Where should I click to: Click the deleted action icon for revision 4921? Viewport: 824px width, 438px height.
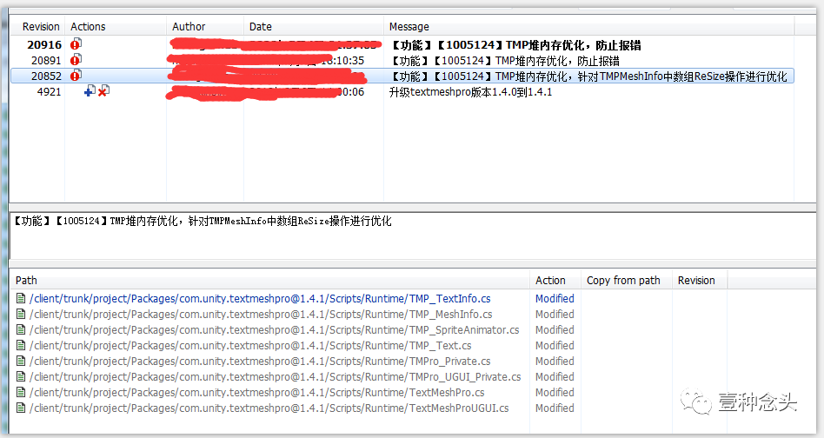103,91
